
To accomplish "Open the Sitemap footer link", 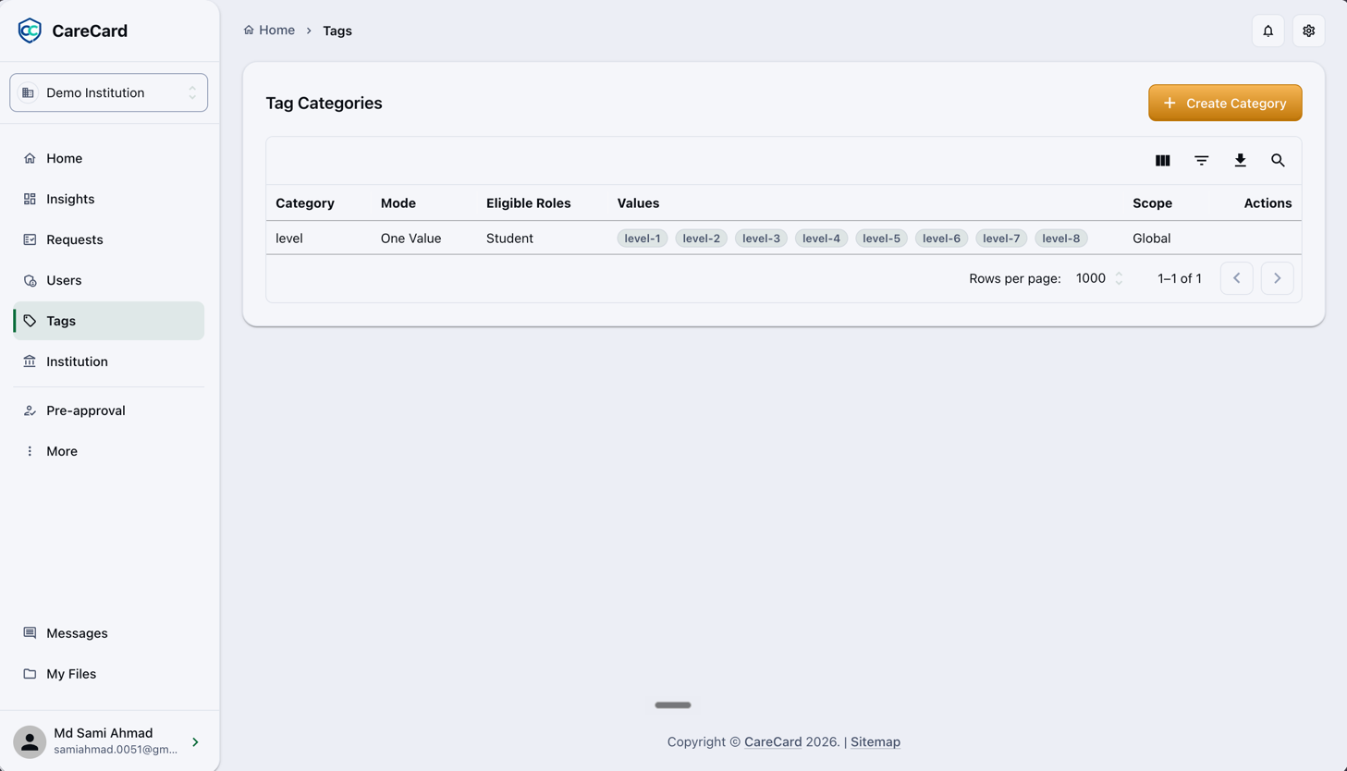I will (x=875, y=741).
